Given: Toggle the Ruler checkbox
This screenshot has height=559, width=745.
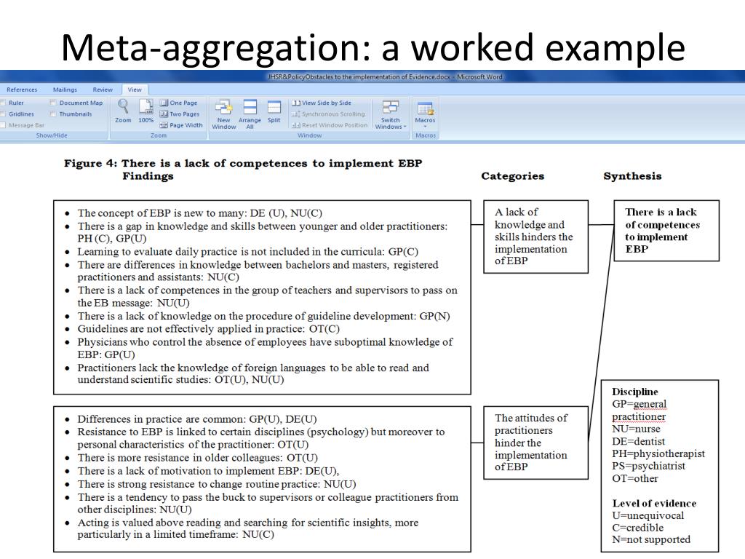Looking at the screenshot, I should coord(3,103).
